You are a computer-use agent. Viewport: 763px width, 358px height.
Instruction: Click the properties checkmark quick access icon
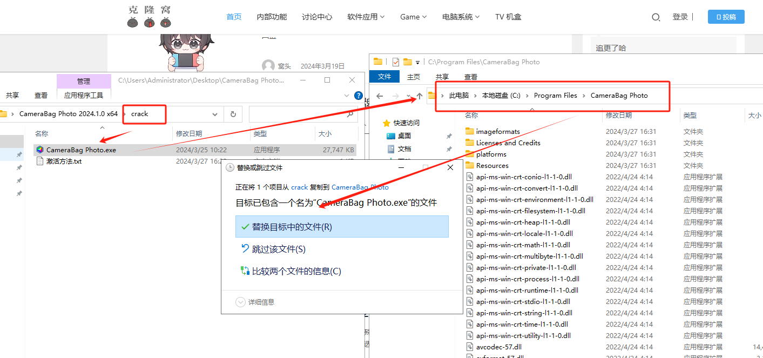point(396,62)
